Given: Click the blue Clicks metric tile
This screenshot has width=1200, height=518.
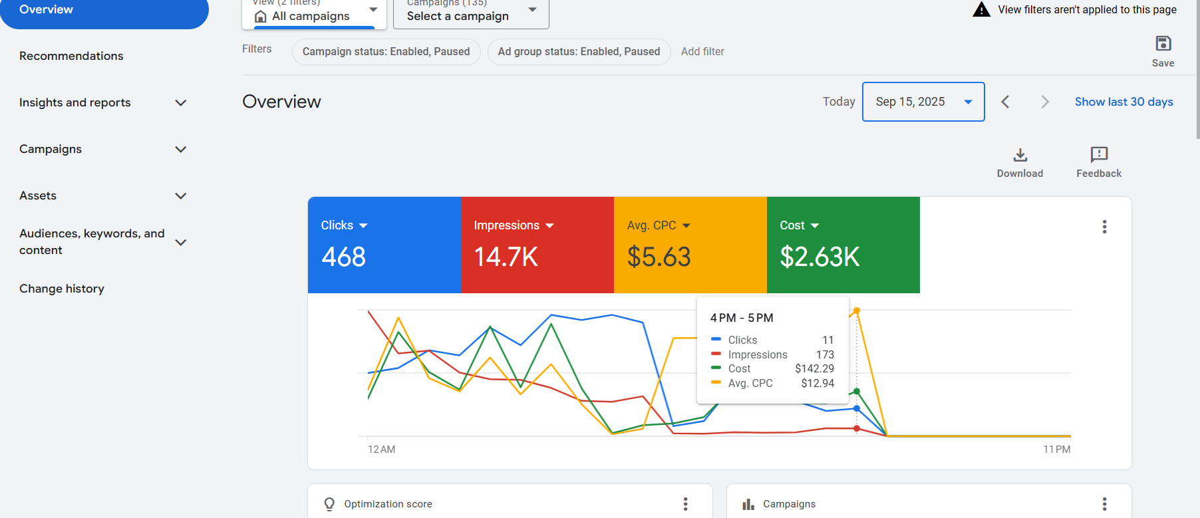Looking at the screenshot, I should 384,245.
